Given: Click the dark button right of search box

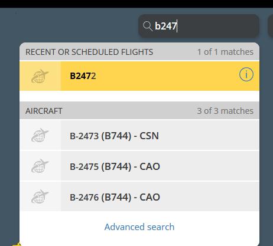Looking at the screenshot, I should pyautogui.click(x=271, y=26).
